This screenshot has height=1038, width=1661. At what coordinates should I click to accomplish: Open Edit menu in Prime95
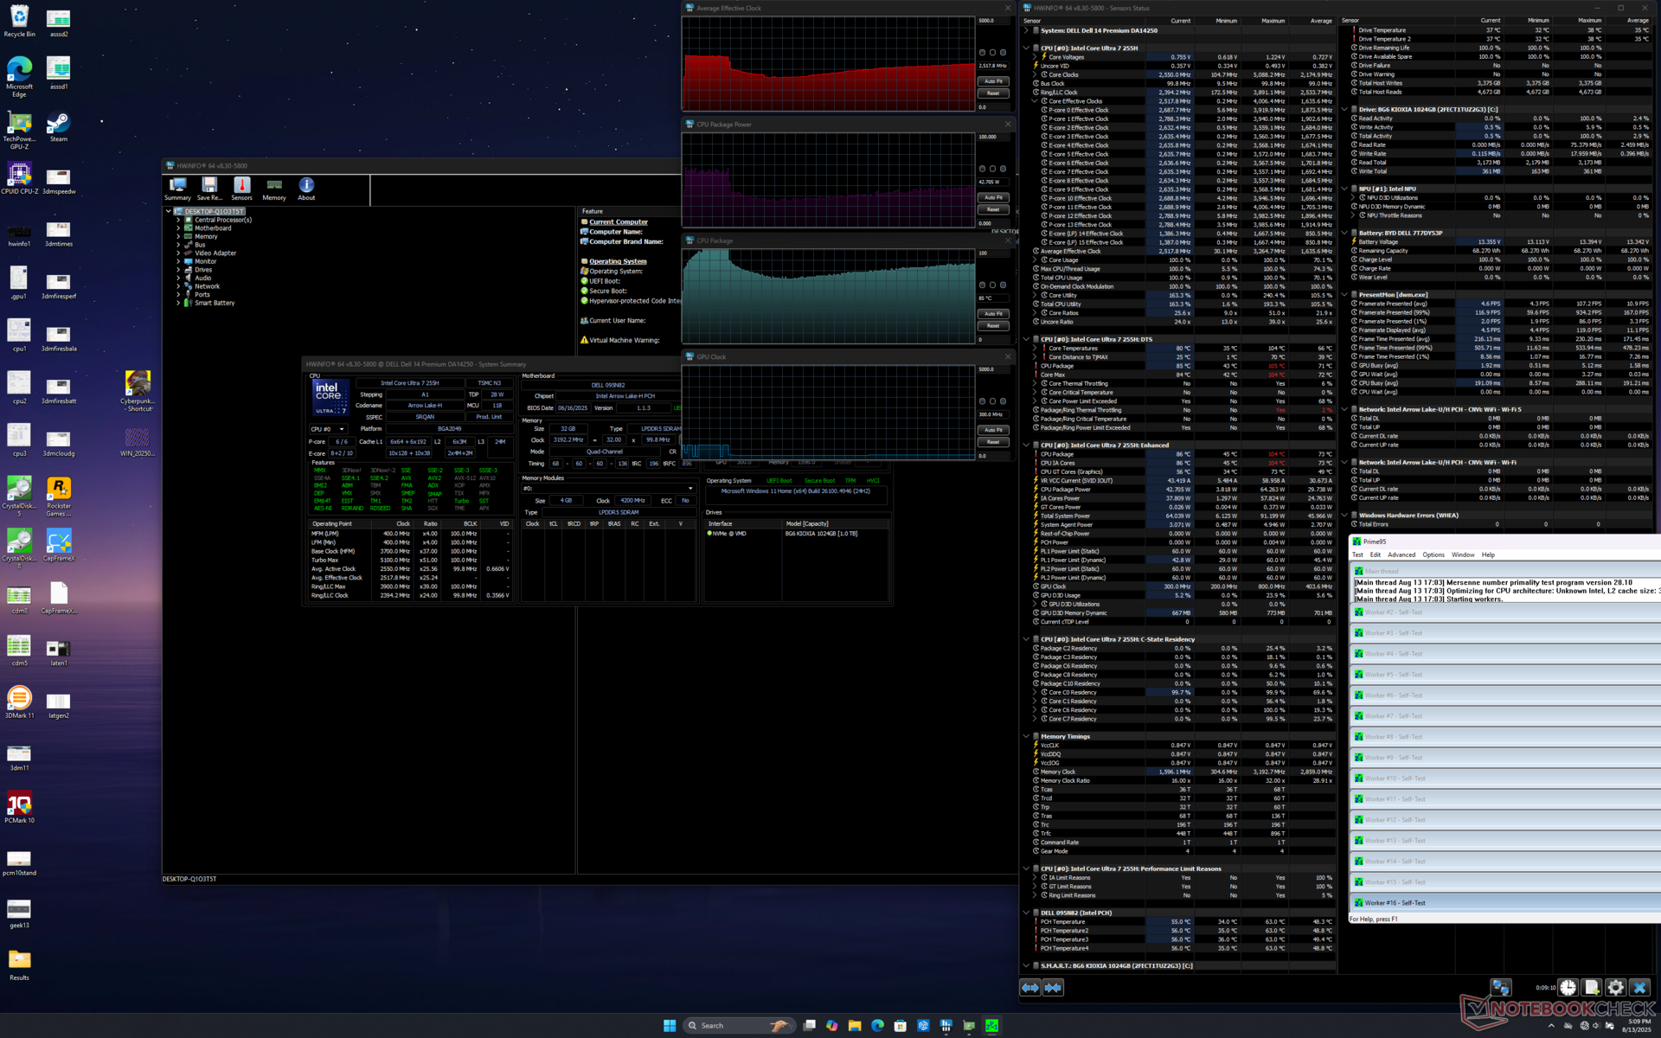pyautogui.click(x=1375, y=554)
